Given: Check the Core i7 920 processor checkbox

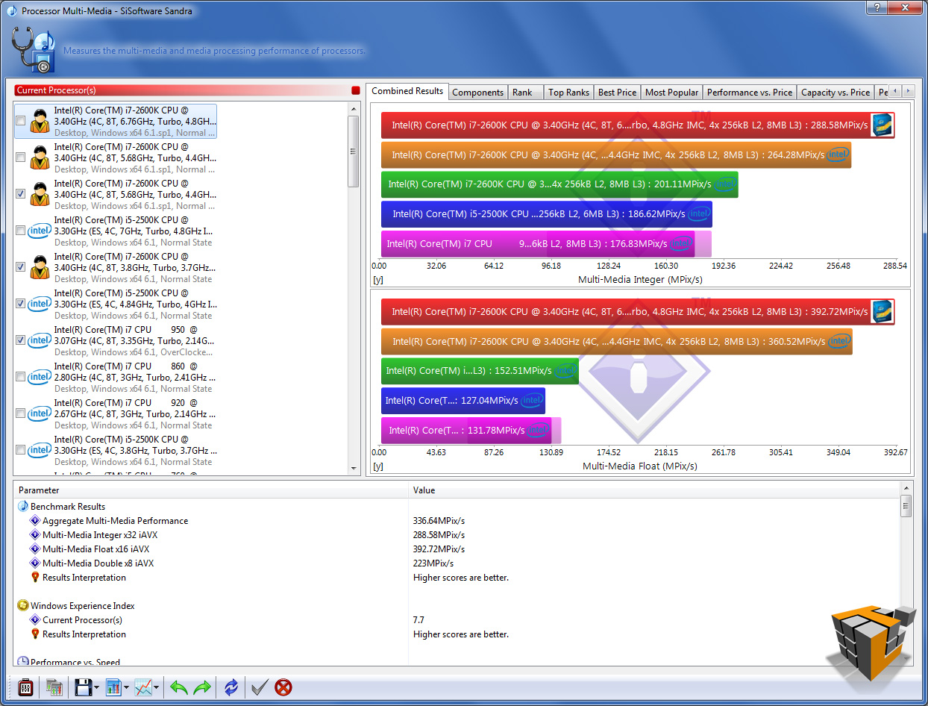Looking at the screenshot, I should pos(20,413).
